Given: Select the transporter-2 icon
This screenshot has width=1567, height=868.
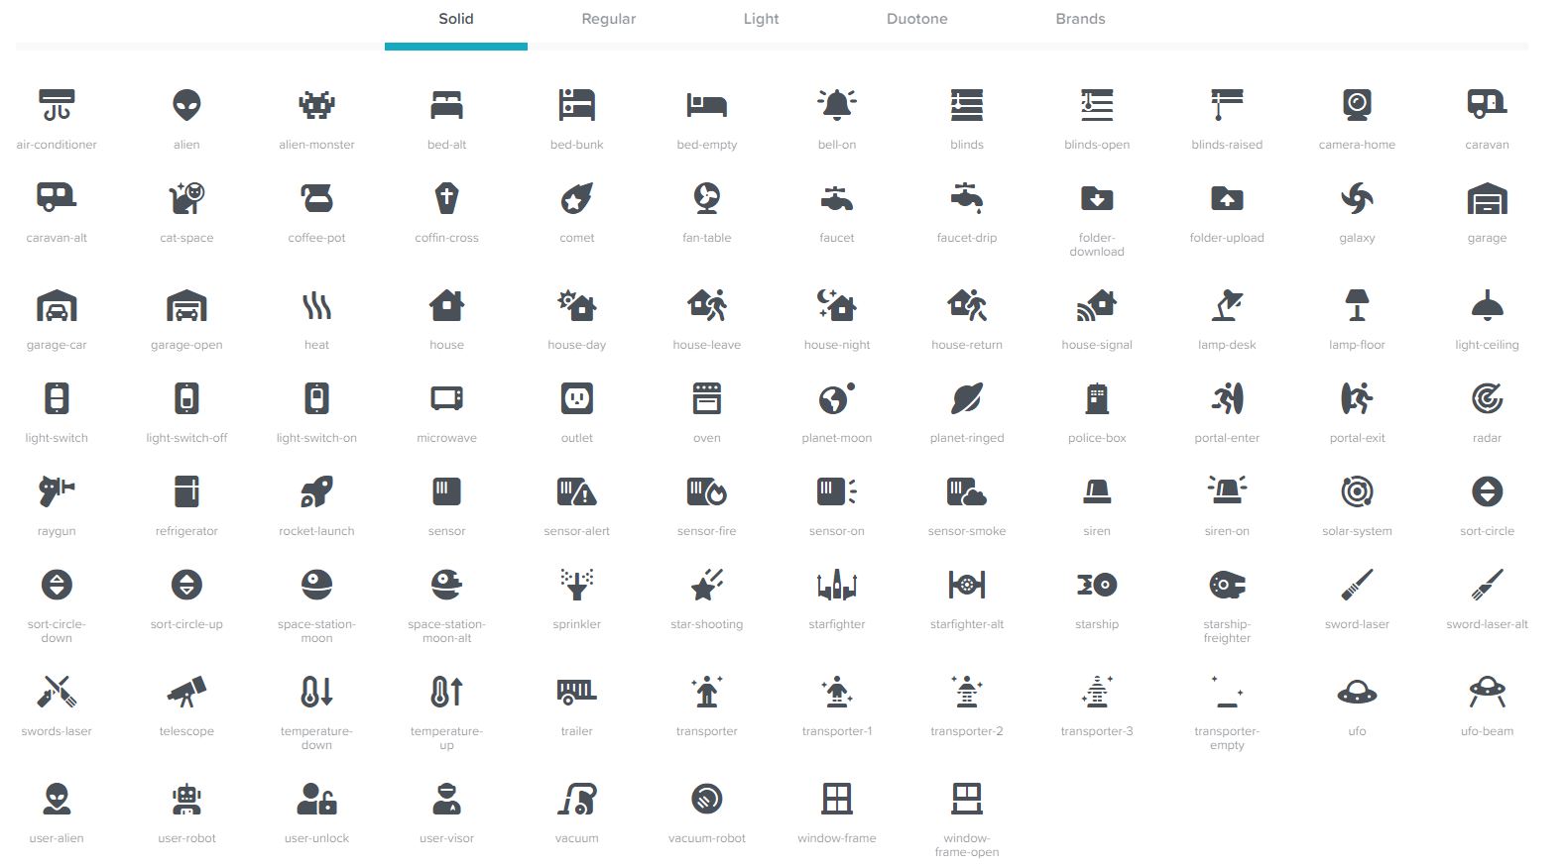Looking at the screenshot, I should pos(967,692).
